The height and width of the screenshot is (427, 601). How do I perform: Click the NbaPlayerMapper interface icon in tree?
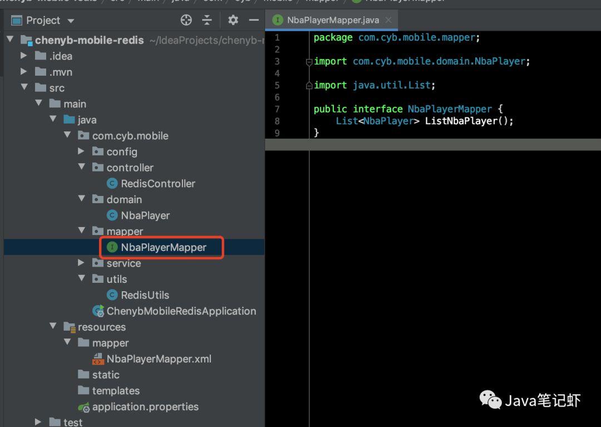[x=112, y=247]
